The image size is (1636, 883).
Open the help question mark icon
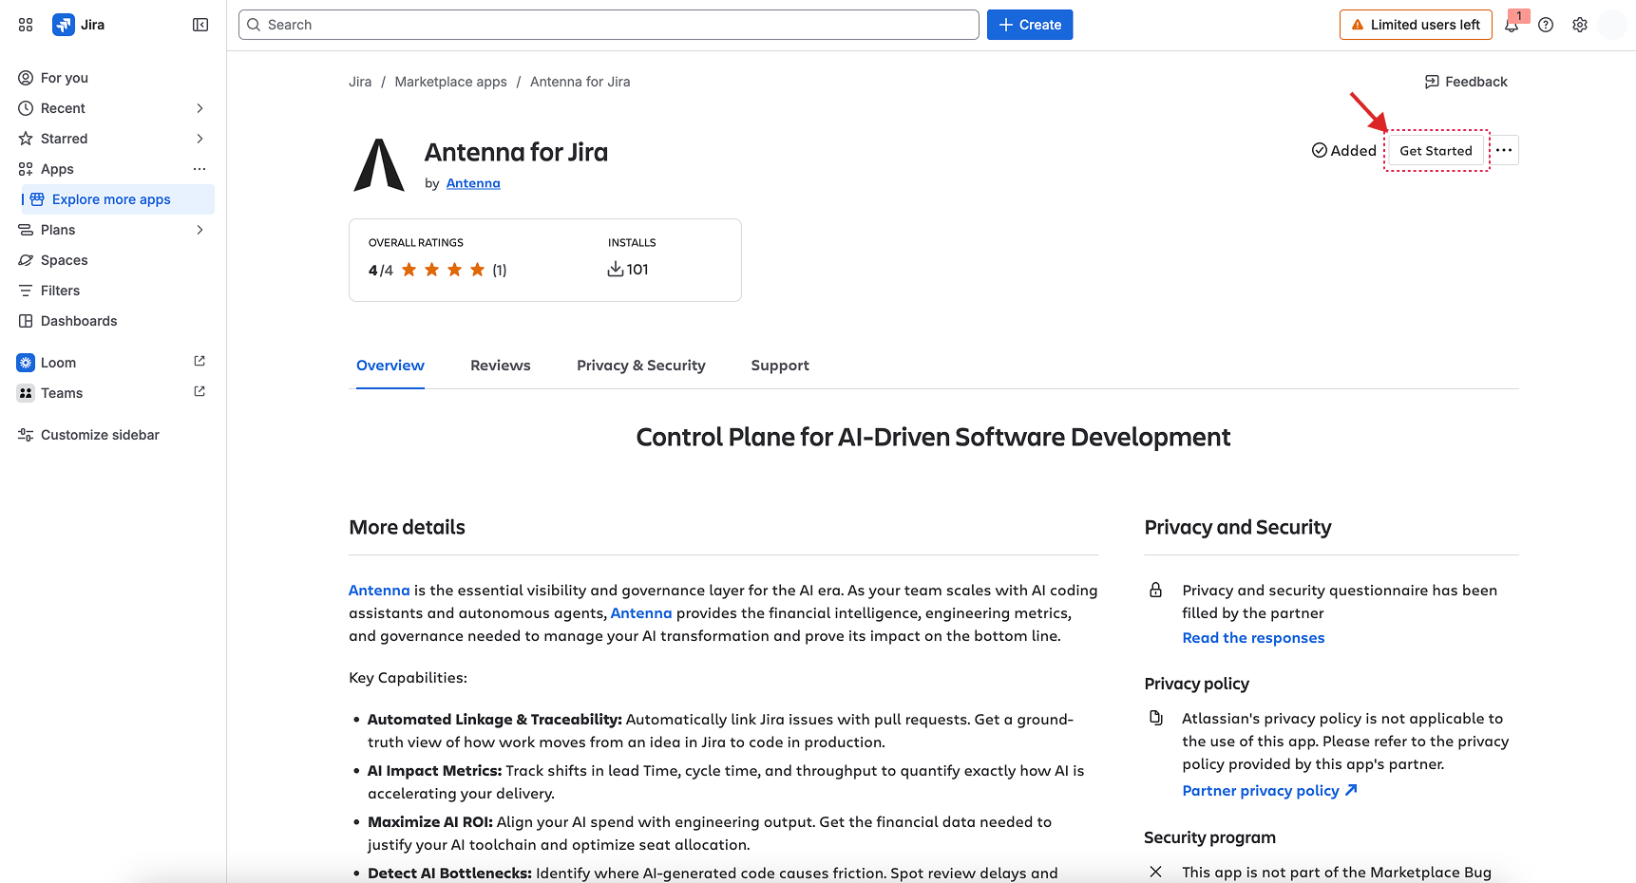click(x=1546, y=25)
